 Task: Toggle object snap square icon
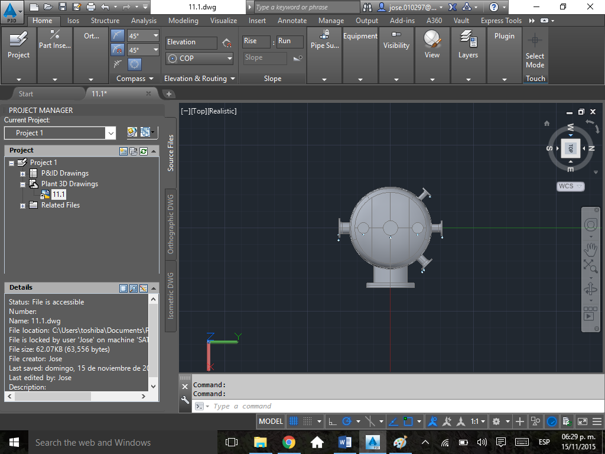[x=408, y=421]
